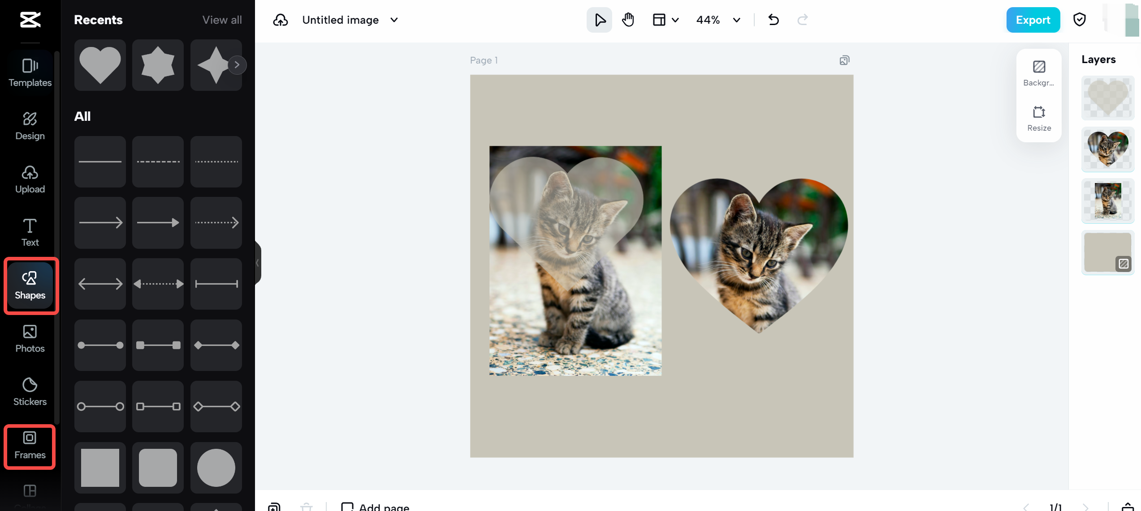The height and width of the screenshot is (511, 1141).
Task: Open the Background tool
Action: pos(1038,73)
